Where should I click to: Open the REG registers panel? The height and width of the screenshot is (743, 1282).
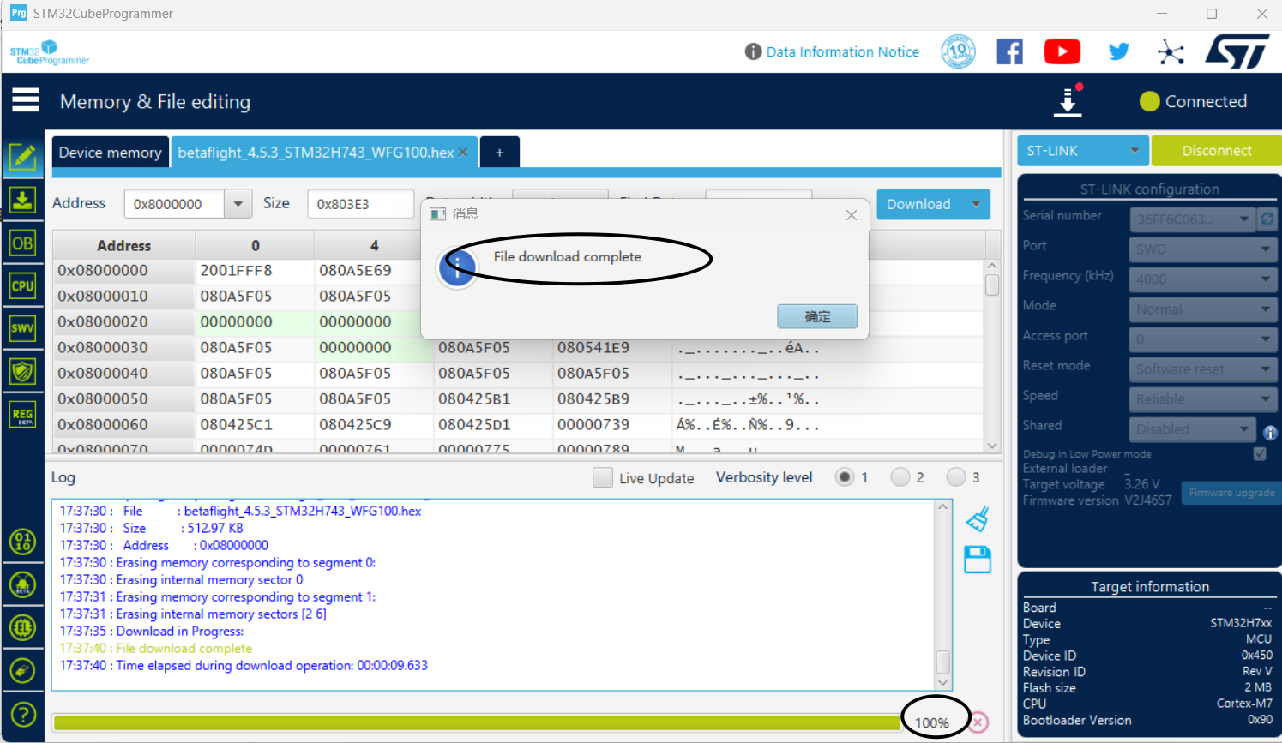[22, 416]
